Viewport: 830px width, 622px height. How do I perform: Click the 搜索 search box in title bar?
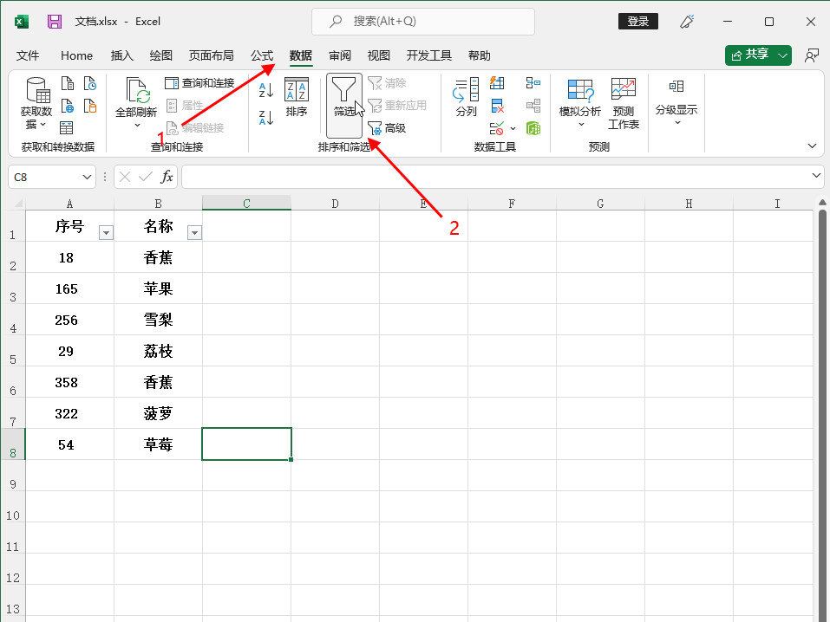422,22
